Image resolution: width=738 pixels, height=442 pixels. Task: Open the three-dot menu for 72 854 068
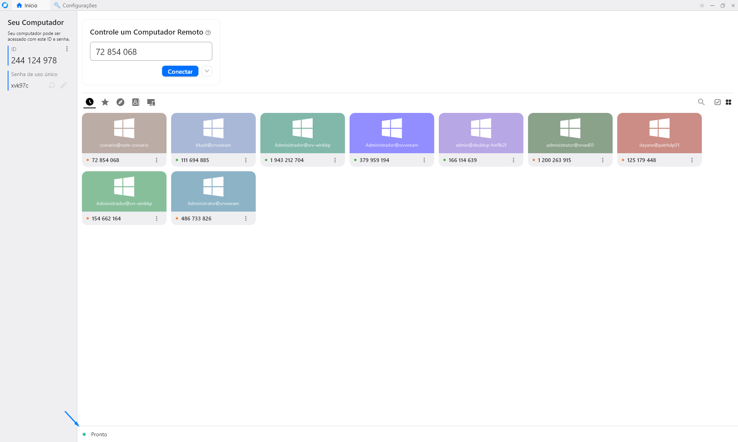(x=157, y=160)
